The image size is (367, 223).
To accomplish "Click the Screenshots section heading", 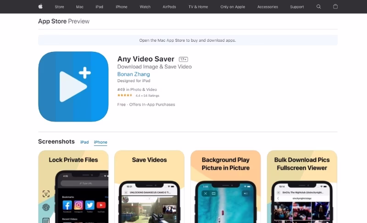I will [x=56, y=142].
